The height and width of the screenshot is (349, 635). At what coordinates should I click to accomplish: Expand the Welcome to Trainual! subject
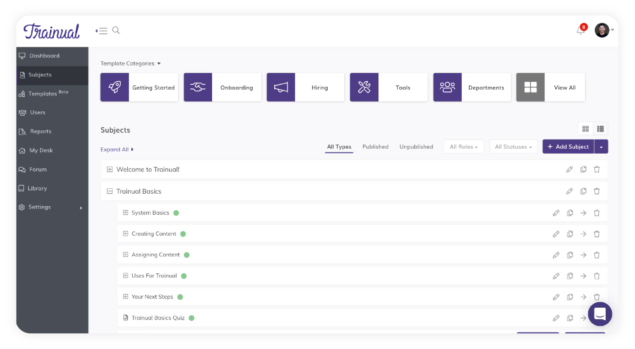click(x=110, y=169)
